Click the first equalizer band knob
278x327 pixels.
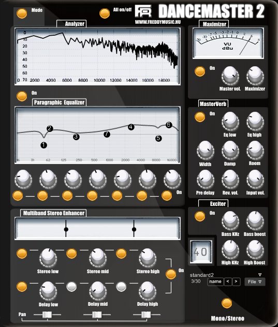(x=23, y=180)
